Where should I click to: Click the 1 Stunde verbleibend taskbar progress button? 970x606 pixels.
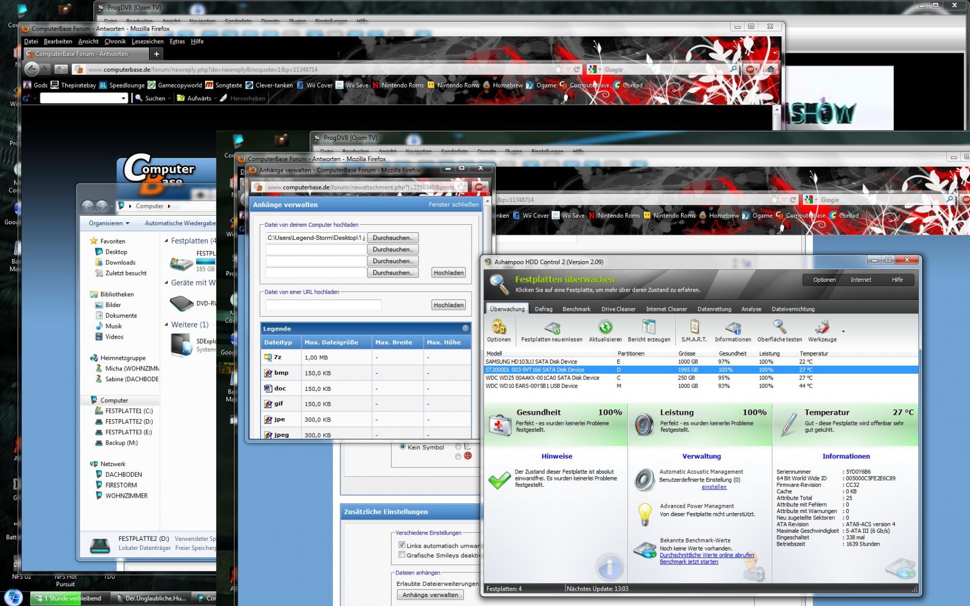click(x=69, y=598)
